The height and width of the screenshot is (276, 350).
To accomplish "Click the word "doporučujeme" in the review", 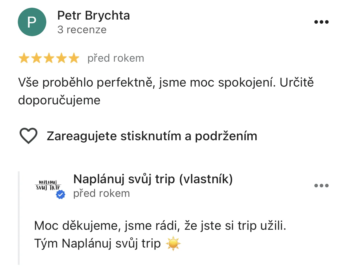I will click(x=59, y=100).
